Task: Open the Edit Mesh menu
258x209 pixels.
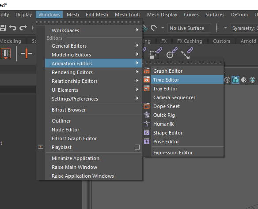Action: click(x=97, y=15)
